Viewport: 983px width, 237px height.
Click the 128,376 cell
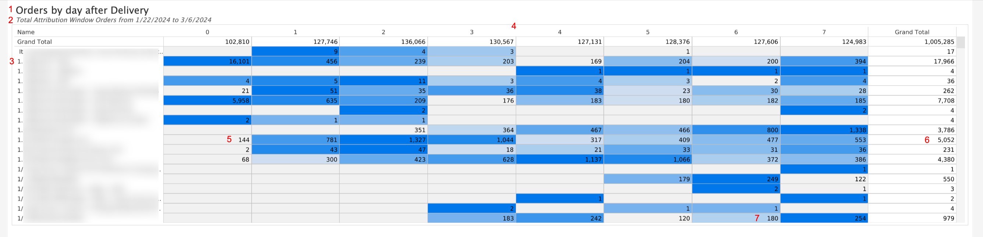click(648, 42)
